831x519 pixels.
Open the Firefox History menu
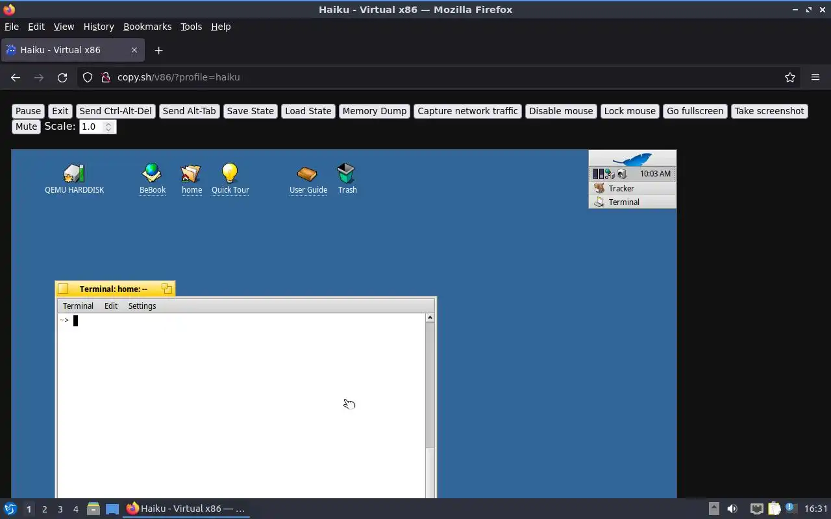(99, 27)
